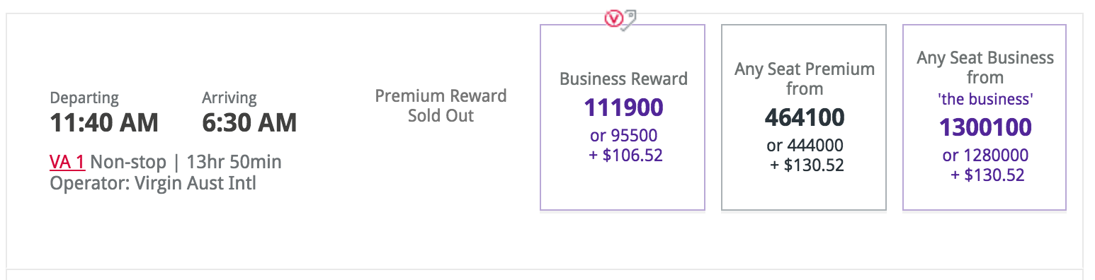Click the 11:40 AM departure time
This screenshot has height=280, width=1095.
(x=104, y=123)
